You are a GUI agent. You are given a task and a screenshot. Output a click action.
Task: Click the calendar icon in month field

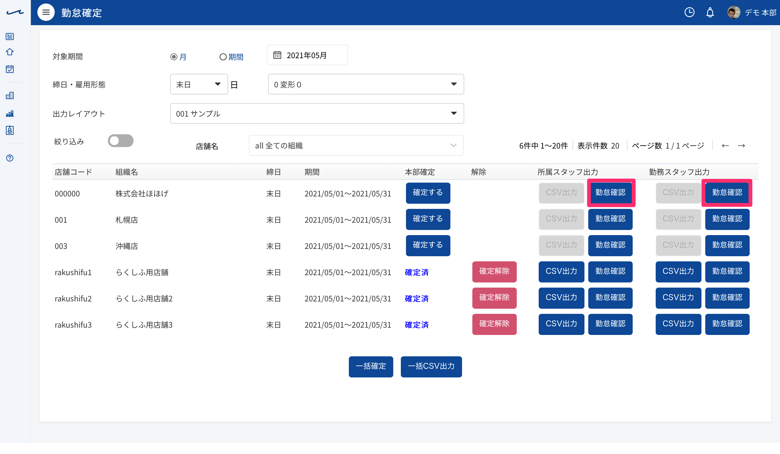(277, 55)
